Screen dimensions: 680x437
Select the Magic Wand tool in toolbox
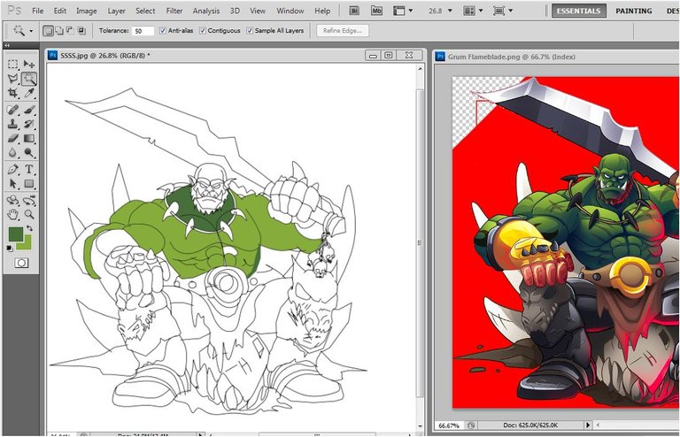pos(29,79)
